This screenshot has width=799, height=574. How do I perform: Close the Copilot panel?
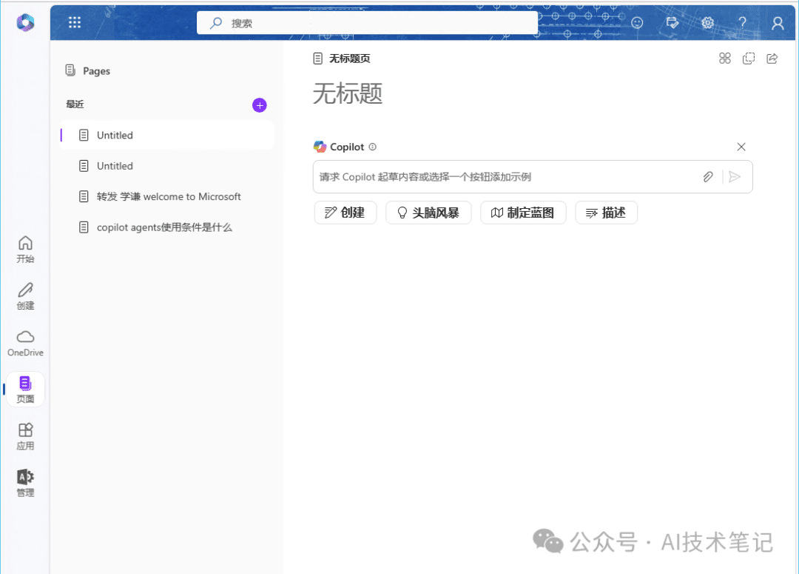tap(741, 147)
